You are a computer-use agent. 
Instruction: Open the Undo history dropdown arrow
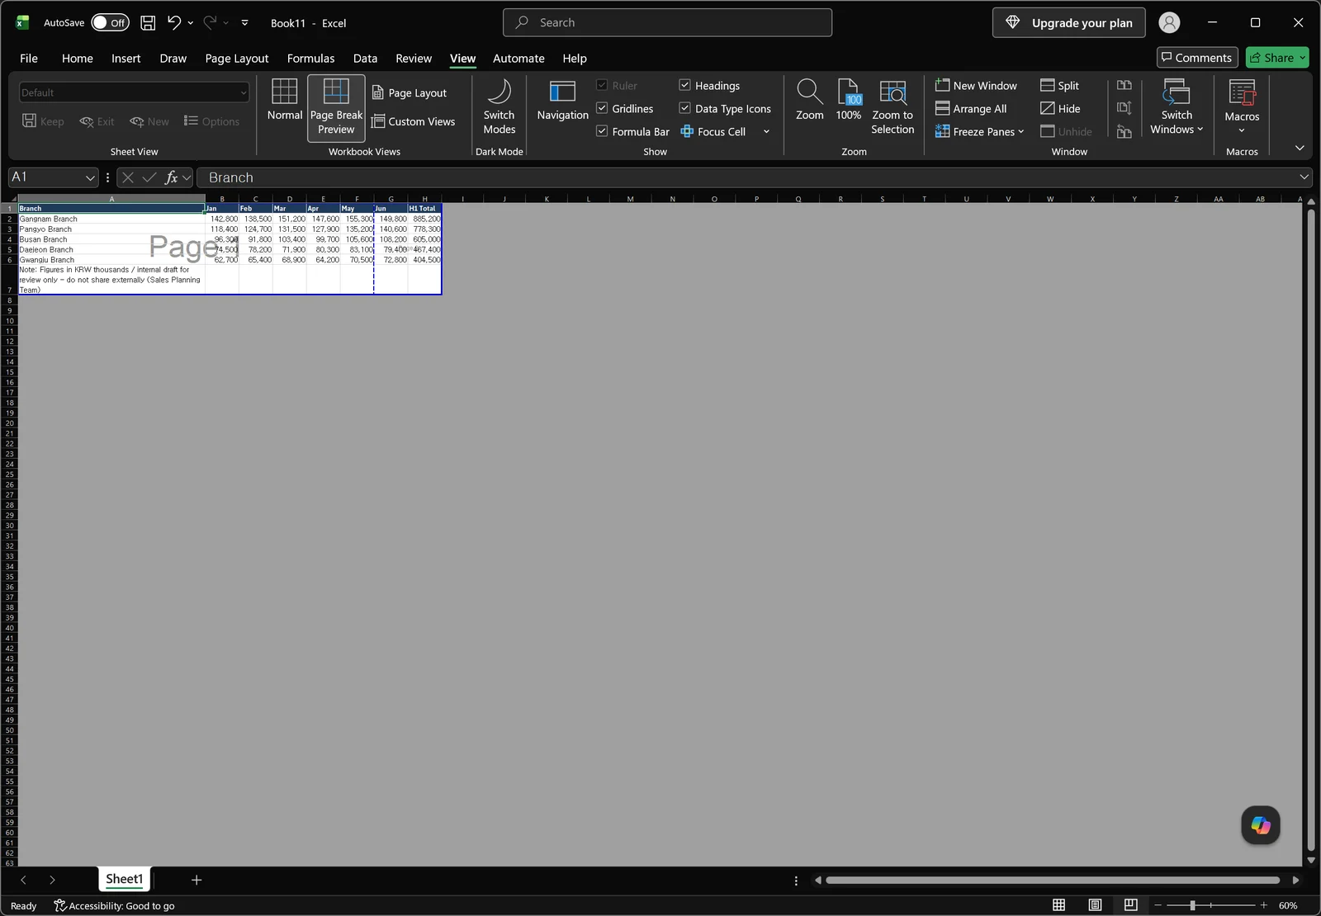click(x=191, y=23)
